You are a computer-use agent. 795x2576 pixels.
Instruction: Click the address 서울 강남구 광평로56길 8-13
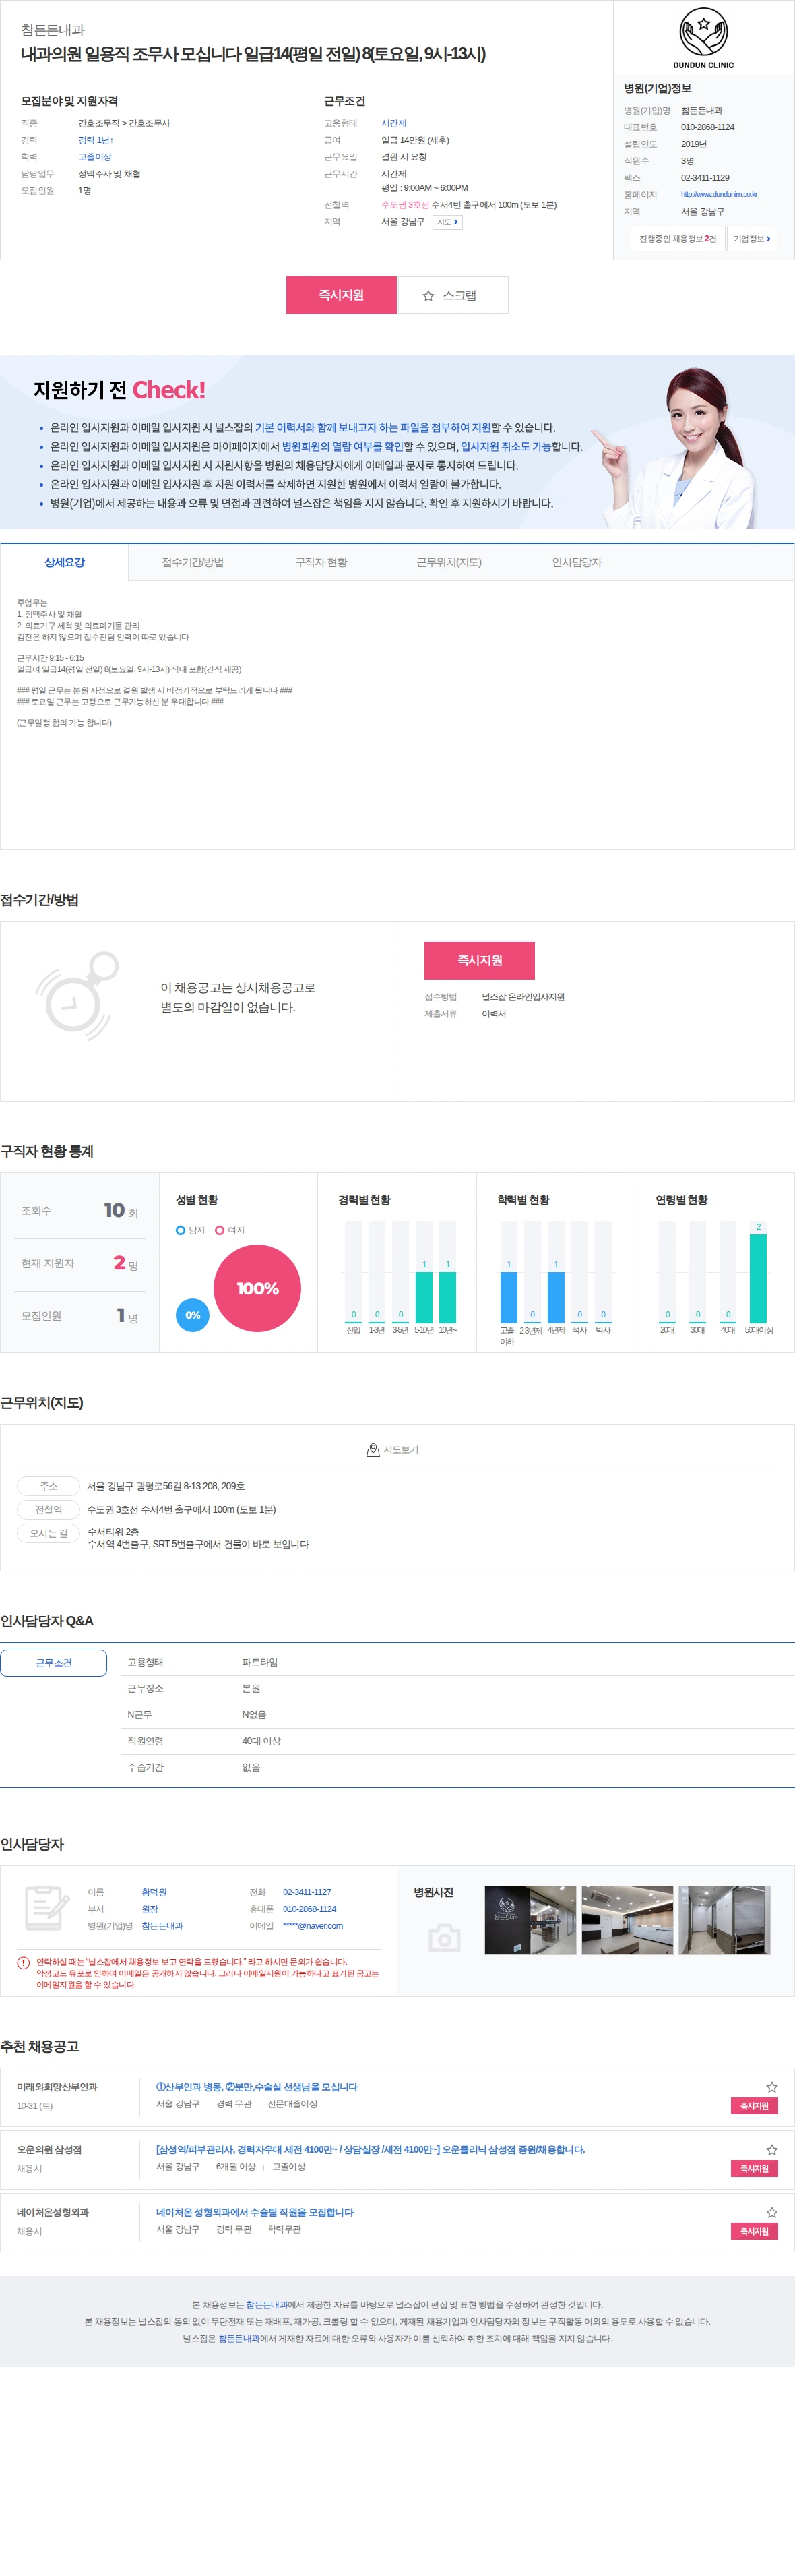click(x=166, y=1486)
